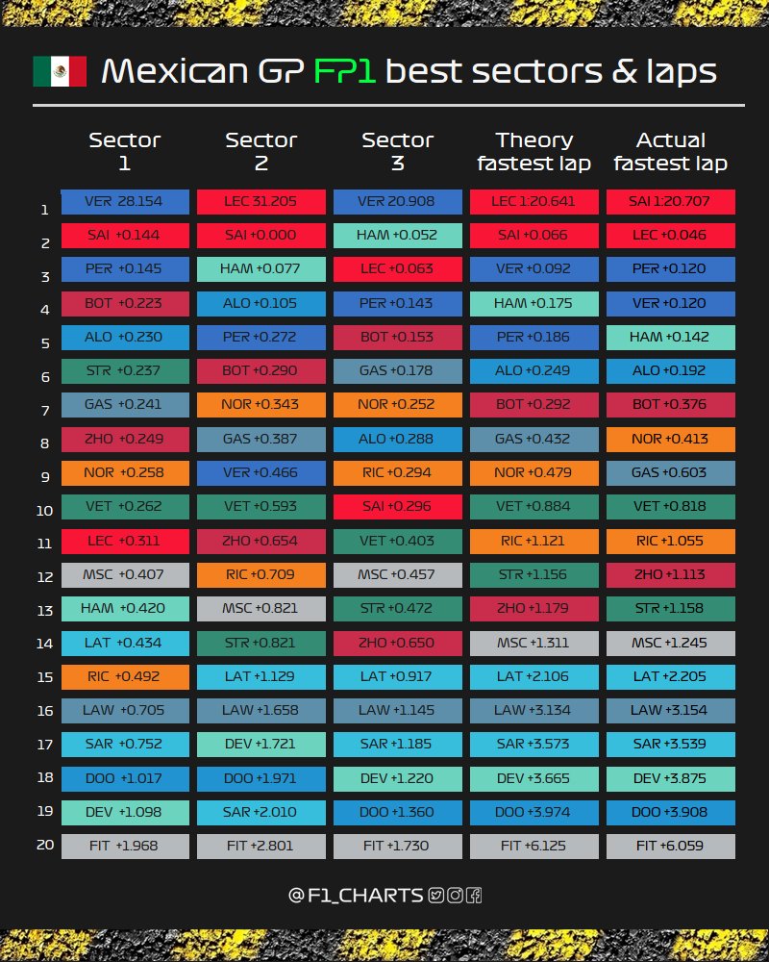
Task: Click the LEC 1:20.641 theory lap cell
Action: [x=534, y=202]
